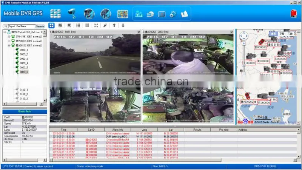Sort alarm list by Car ID column
The height and width of the screenshot is (170, 302).
91,130
